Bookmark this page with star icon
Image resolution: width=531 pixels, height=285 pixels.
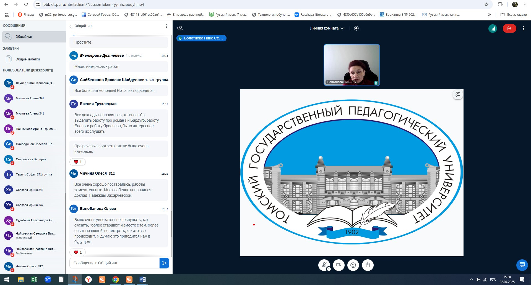[x=486, y=4]
